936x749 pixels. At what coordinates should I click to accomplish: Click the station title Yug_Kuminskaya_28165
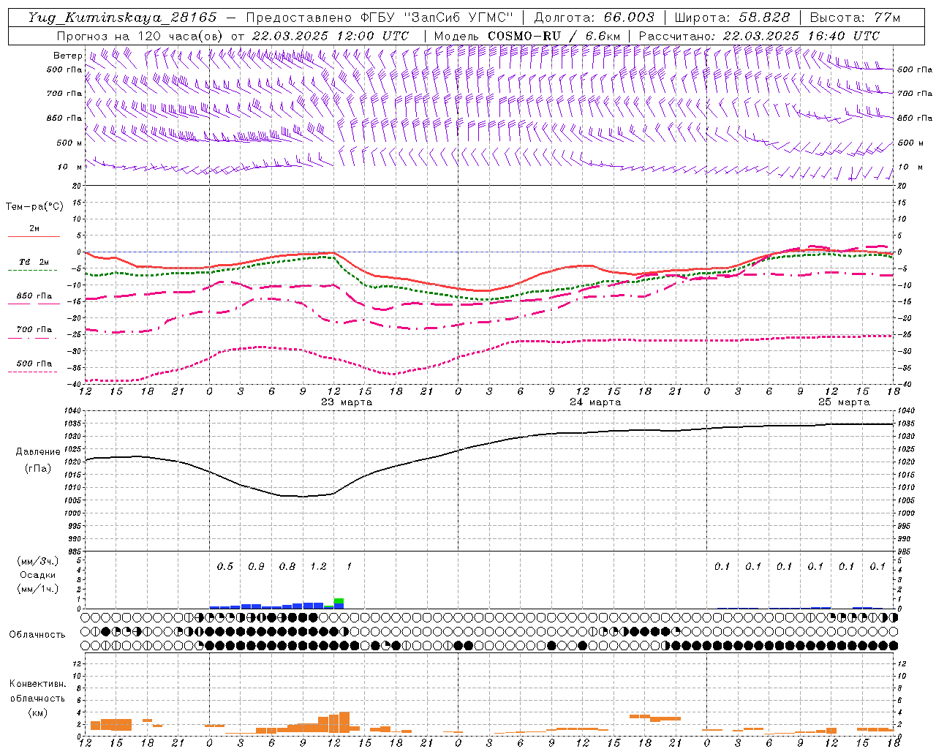point(122,18)
